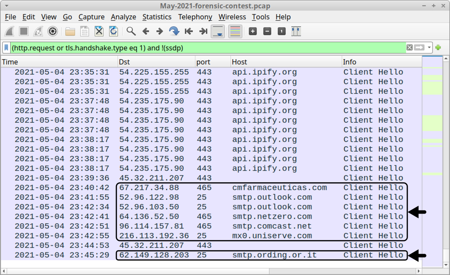
Task: Open a capture file via folder icon
Action: click(x=70, y=31)
